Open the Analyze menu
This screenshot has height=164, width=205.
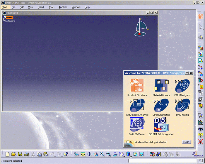(x=63, y=7)
